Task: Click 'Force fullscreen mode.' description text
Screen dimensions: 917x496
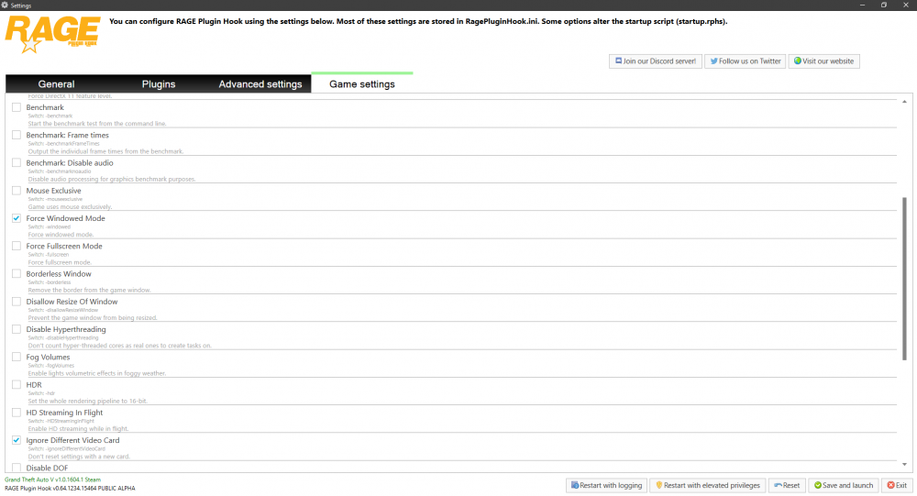Action: coord(60,262)
